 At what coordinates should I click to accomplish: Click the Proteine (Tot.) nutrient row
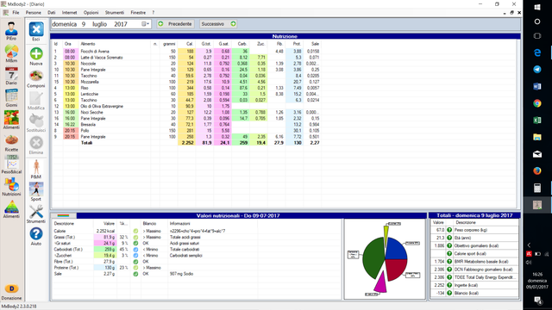[x=155, y=268]
